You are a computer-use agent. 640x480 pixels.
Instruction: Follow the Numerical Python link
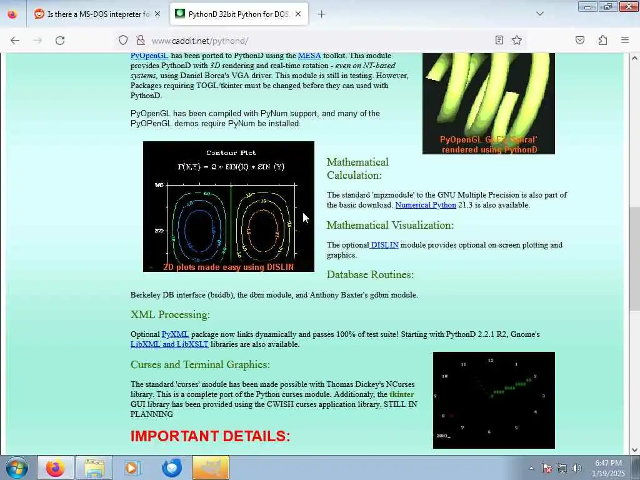click(x=426, y=205)
